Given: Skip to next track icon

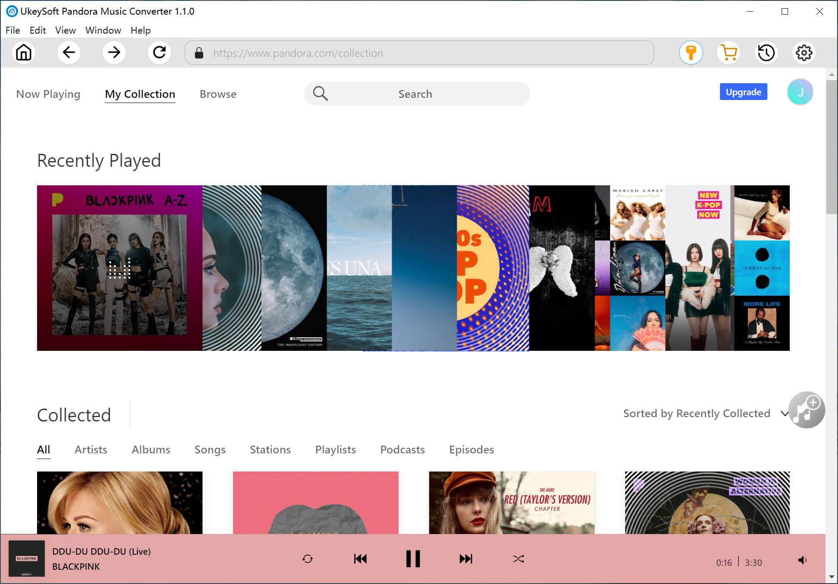Looking at the screenshot, I should 465,559.
